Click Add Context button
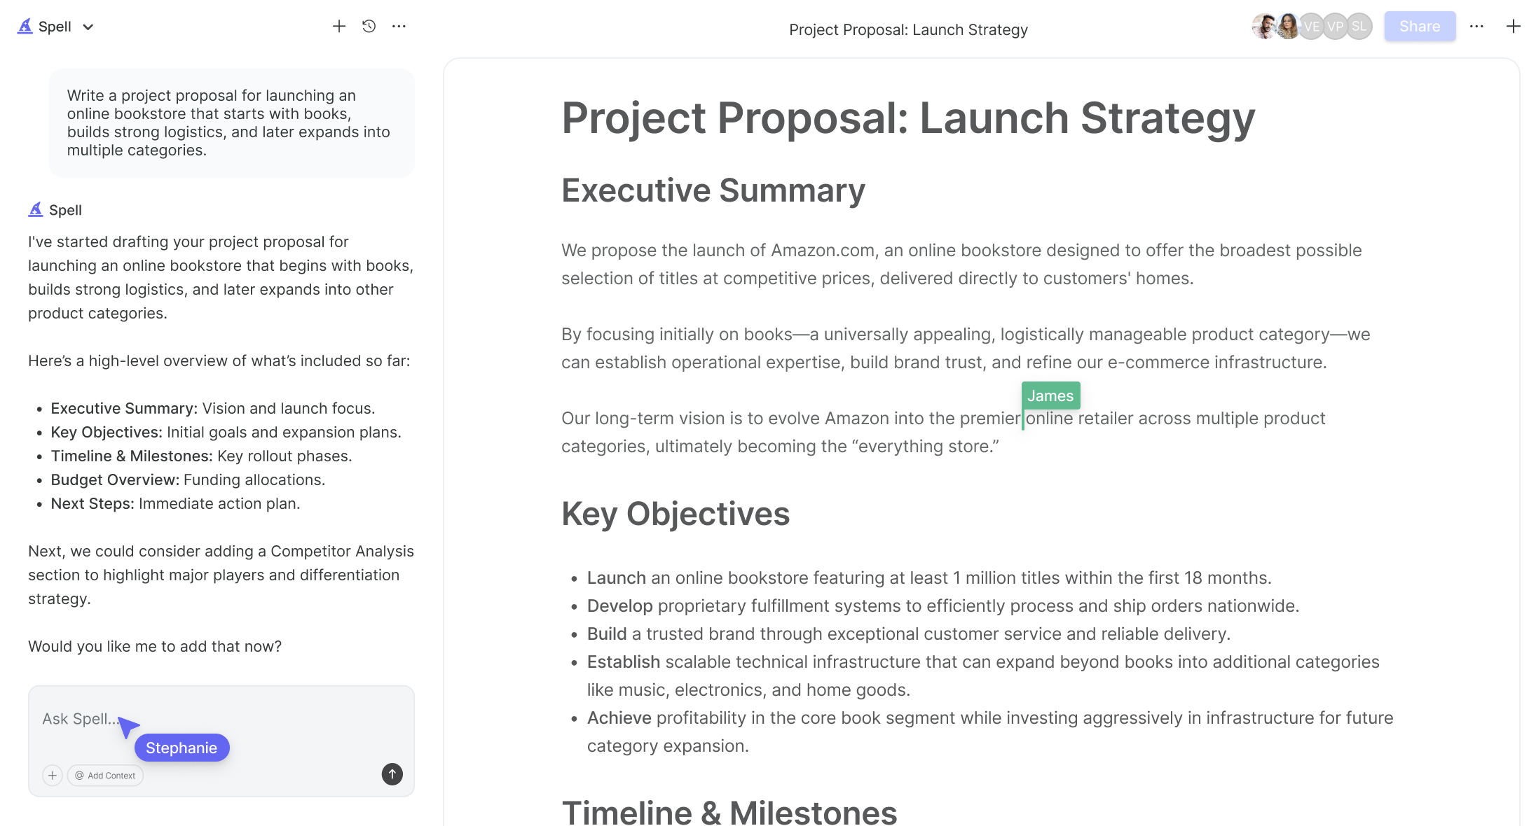The image size is (1536, 826). pyautogui.click(x=106, y=776)
